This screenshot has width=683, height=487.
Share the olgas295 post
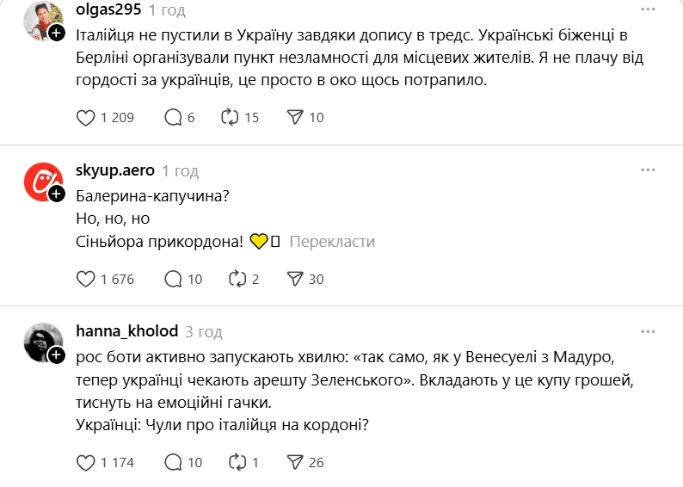(x=295, y=117)
